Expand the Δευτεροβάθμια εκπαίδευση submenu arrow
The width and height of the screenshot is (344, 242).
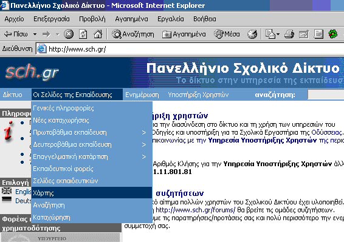(x=143, y=145)
